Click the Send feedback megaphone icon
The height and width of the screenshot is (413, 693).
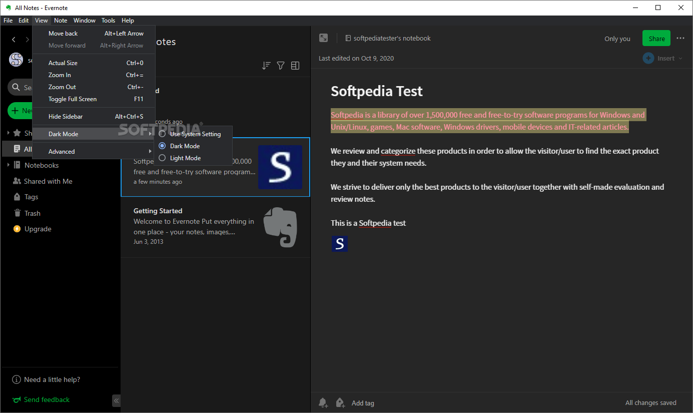tap(17, 399)
